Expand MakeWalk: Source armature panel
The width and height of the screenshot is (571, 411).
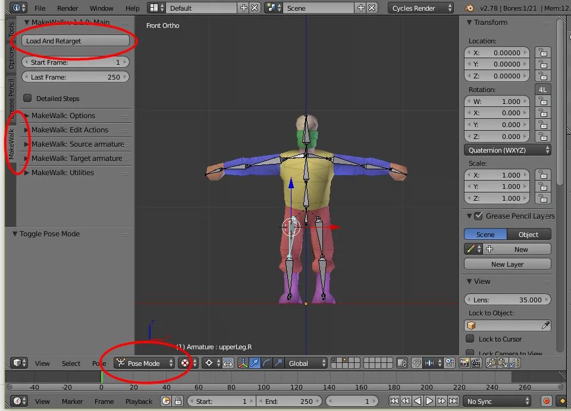click(77, 144)
